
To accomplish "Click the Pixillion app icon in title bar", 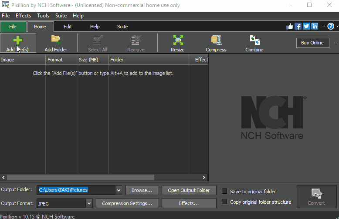I will (x=5, y=5).
